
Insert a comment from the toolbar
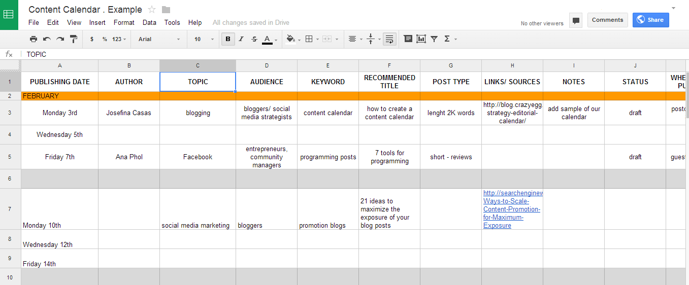point(408,39)
